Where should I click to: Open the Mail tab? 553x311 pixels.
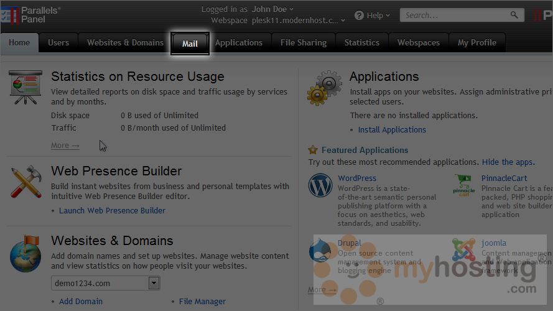click(190, 44)
